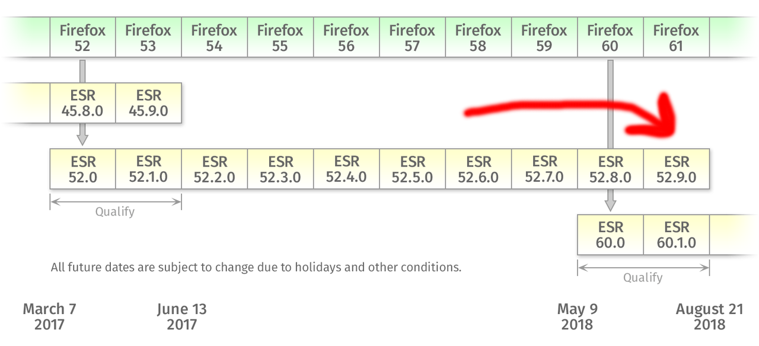This screenshot has height=346, width=759.
Task: Select the ESR 52.8.0 box
Action: 610,169
